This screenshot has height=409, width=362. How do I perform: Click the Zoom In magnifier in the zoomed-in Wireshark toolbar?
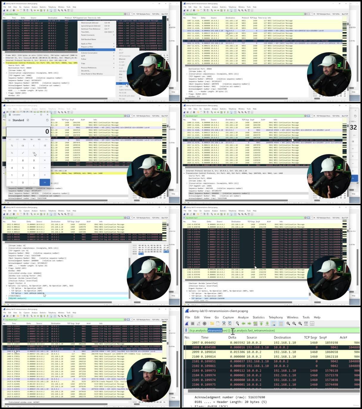288,324
